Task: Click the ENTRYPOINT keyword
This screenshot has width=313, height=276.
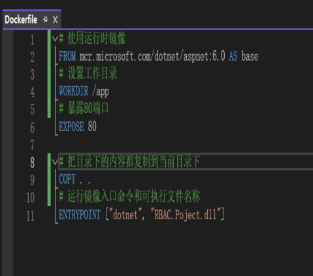Action: [80, 215]
